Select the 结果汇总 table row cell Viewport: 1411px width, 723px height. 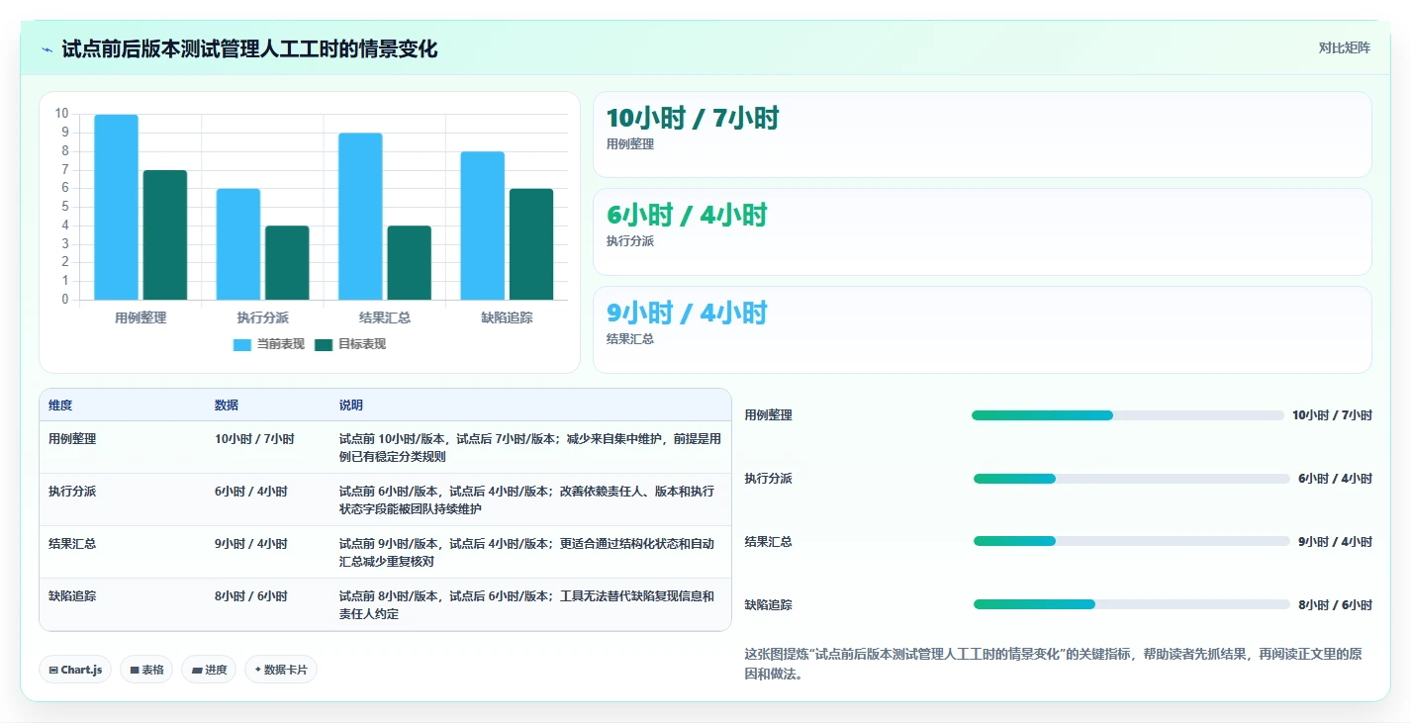click(x=72, y=543)
